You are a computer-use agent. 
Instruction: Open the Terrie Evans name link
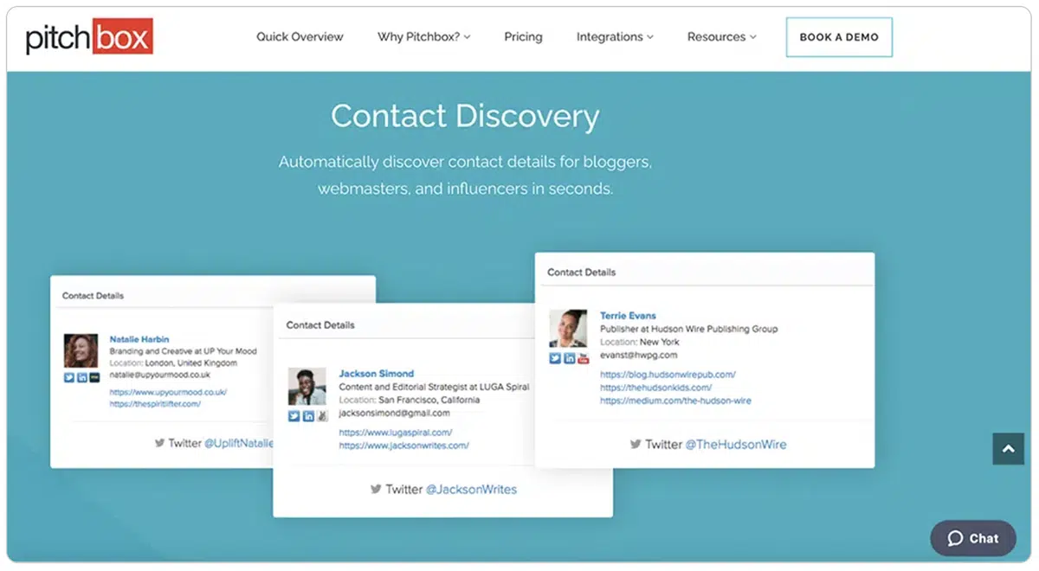pos(628,316)
